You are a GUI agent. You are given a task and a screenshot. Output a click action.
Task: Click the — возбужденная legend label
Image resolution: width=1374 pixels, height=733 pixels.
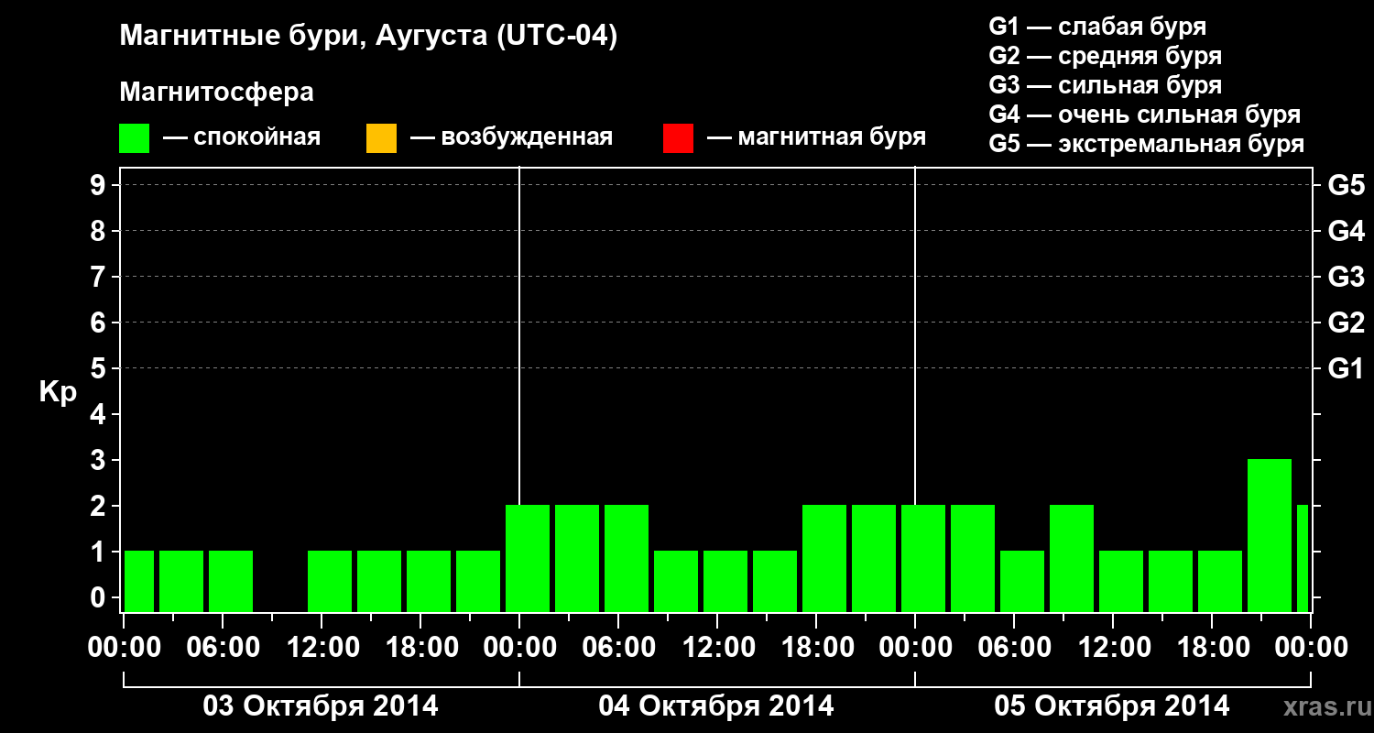pos(511,137)
